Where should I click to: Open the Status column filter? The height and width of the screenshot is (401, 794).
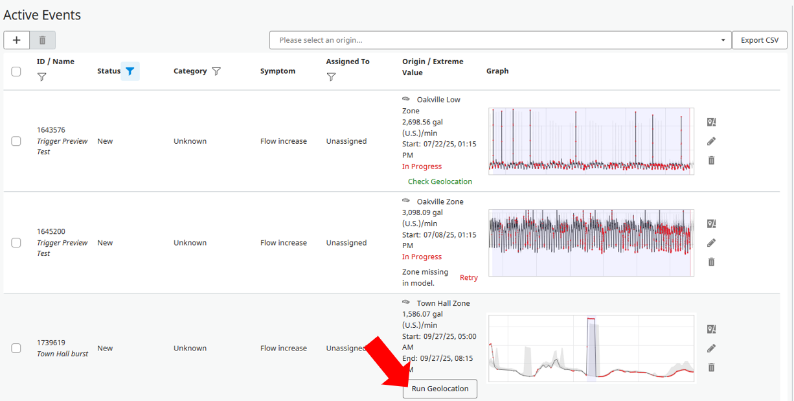point(130,71)
